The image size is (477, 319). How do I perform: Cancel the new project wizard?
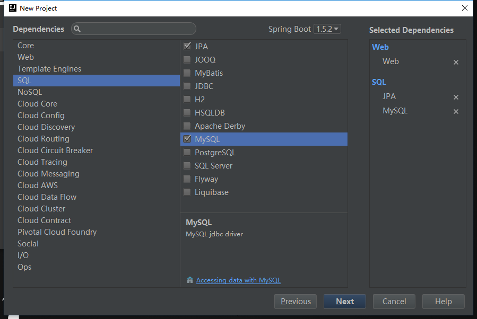click(x=394, y=302)
